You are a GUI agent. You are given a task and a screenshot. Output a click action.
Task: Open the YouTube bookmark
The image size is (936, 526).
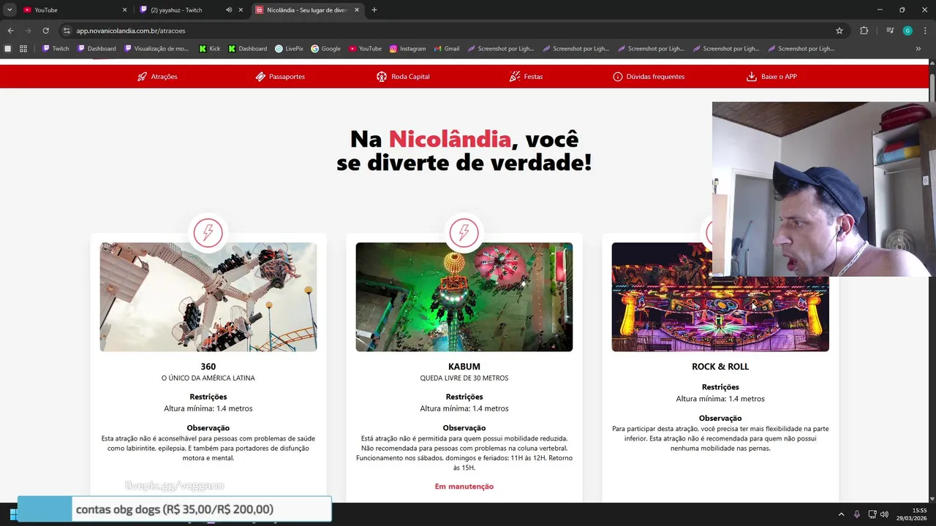[x=365, y=49]
